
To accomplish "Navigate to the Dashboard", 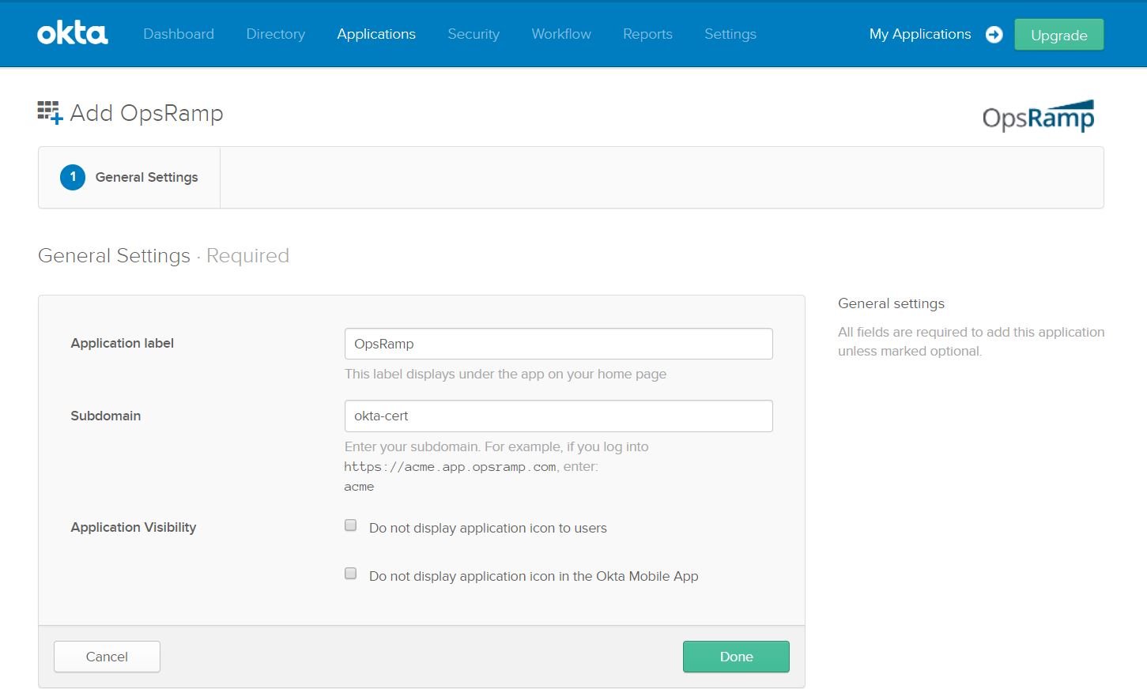I will pyautogui.click(x=179, y=34).
